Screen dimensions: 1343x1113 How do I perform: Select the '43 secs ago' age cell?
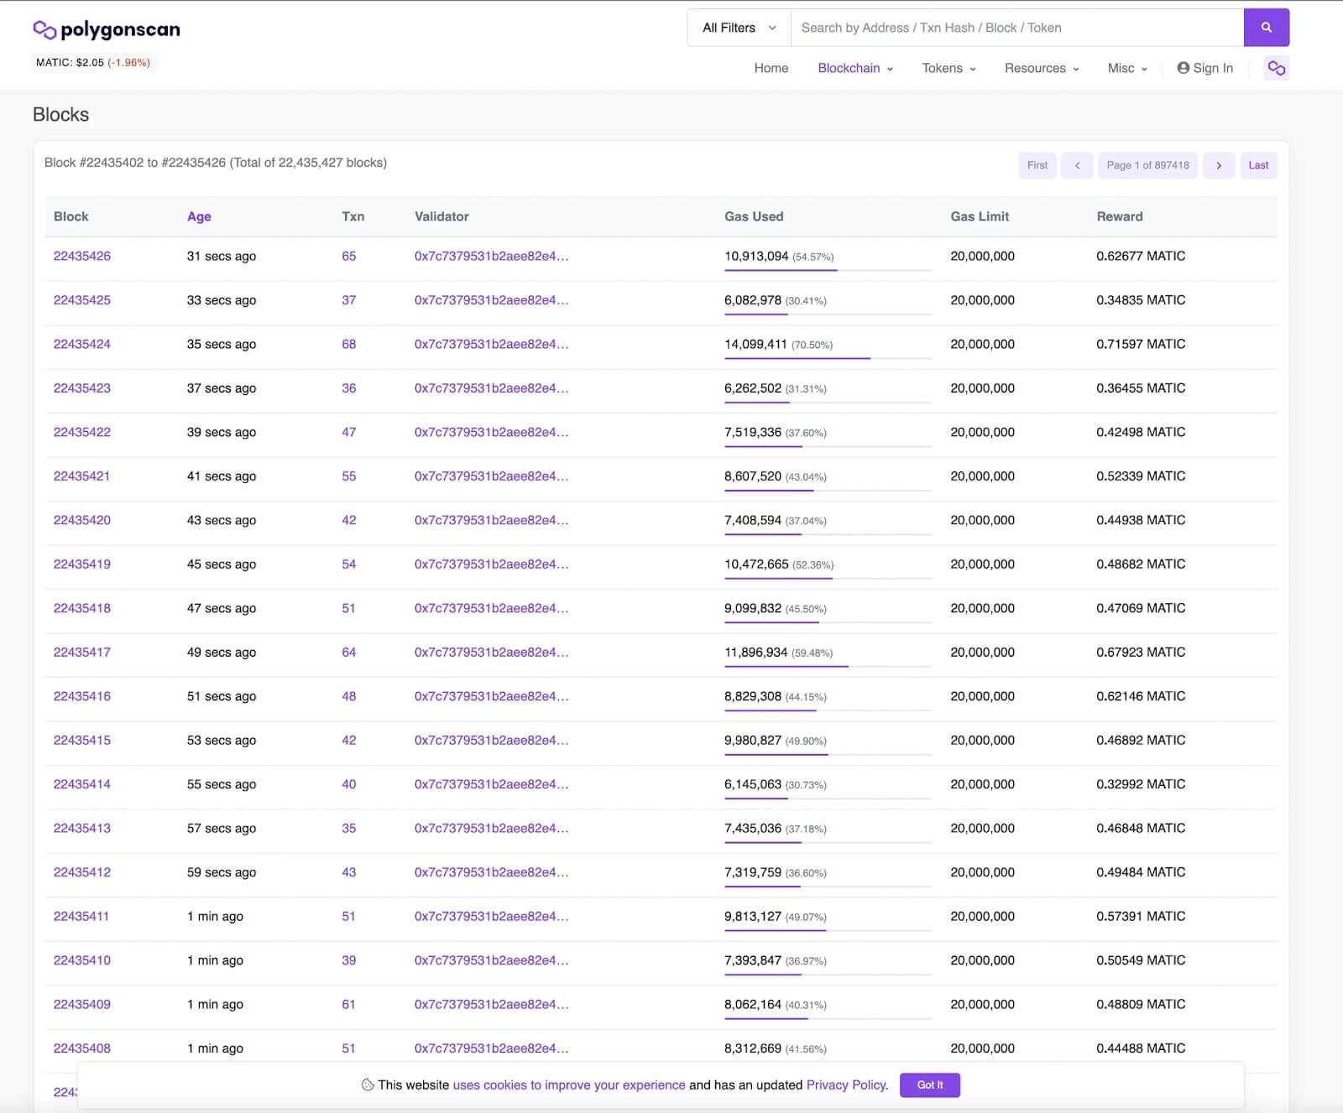coord(222,520)
